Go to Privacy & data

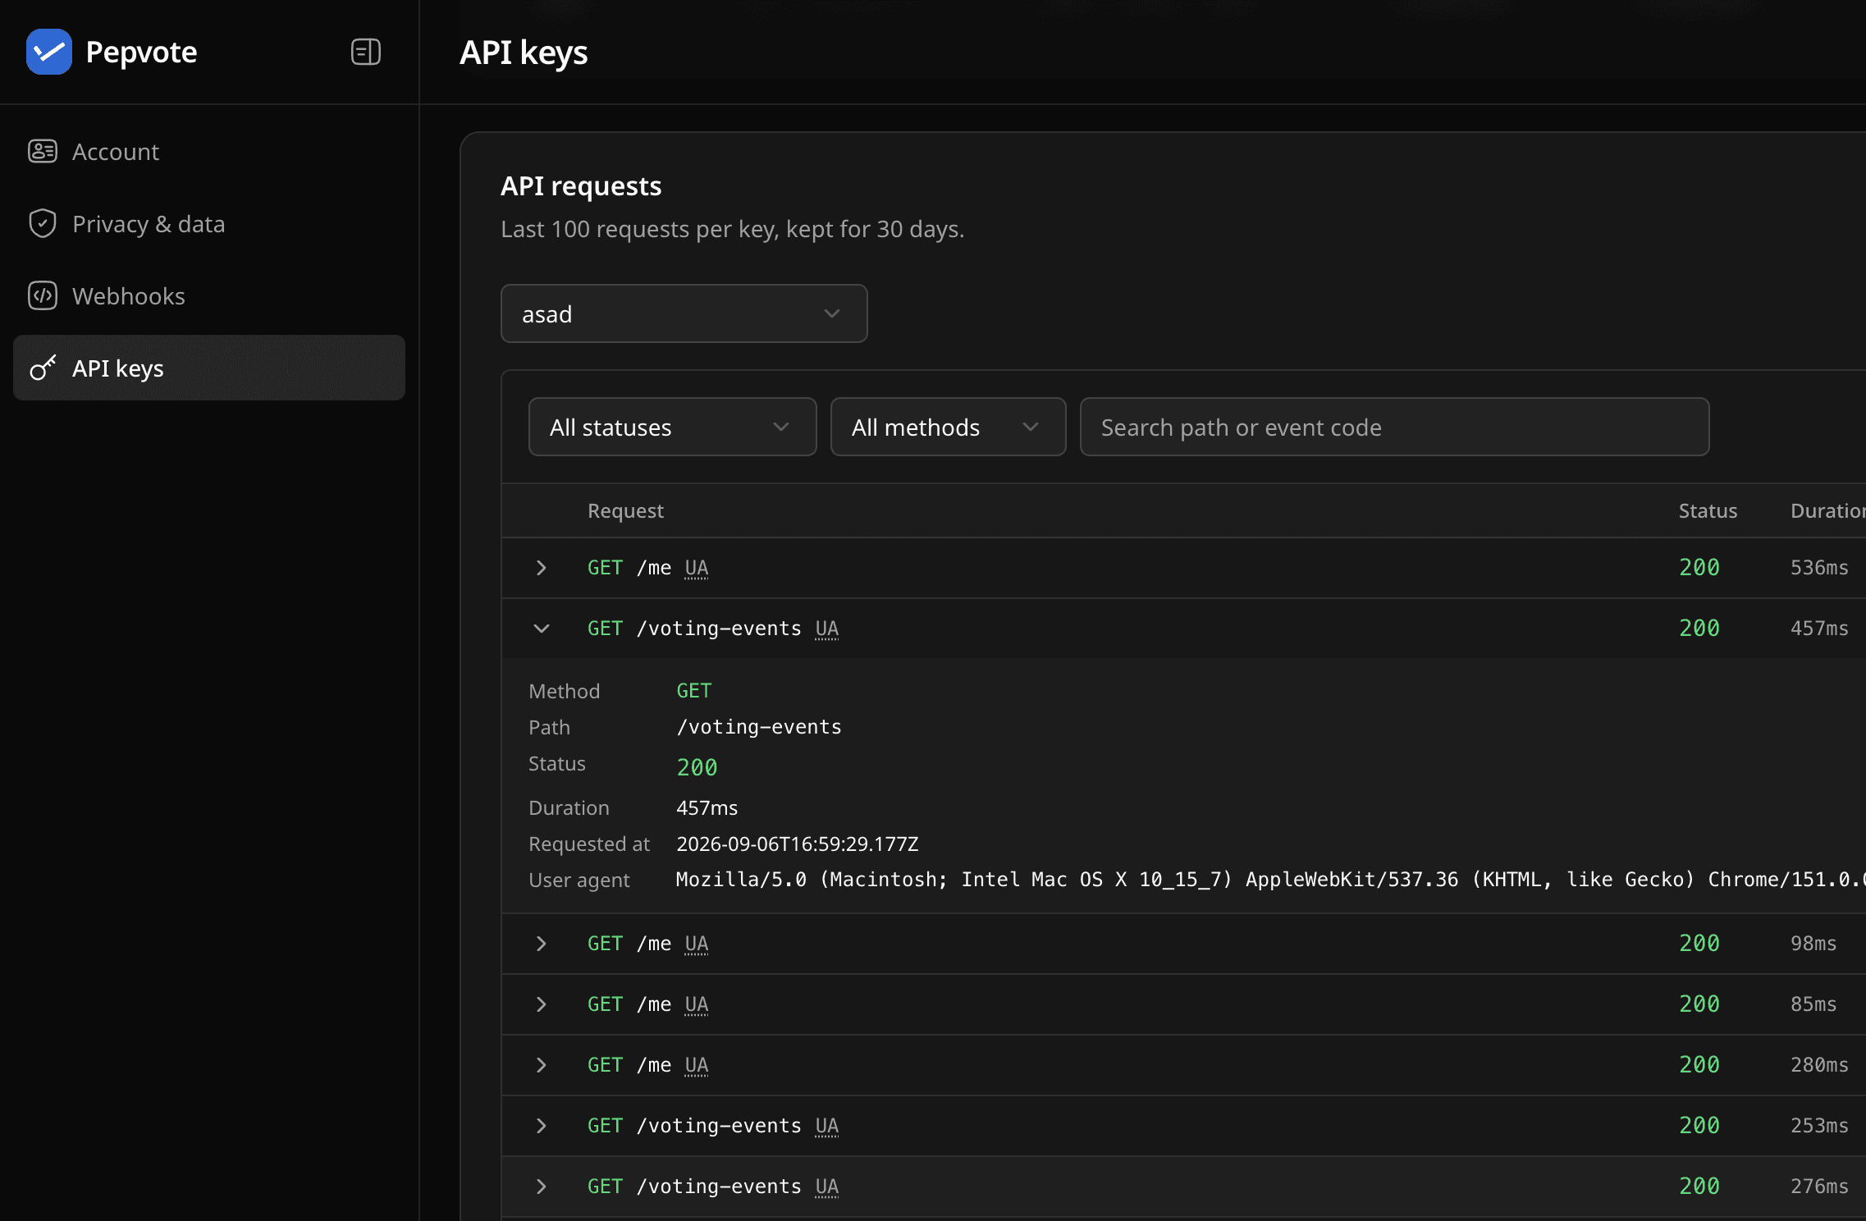[209, 224]
